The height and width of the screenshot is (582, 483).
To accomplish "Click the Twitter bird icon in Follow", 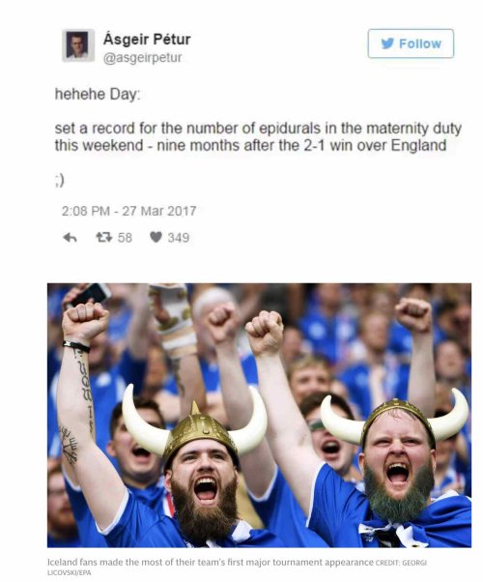I will [x=387, y=44].
